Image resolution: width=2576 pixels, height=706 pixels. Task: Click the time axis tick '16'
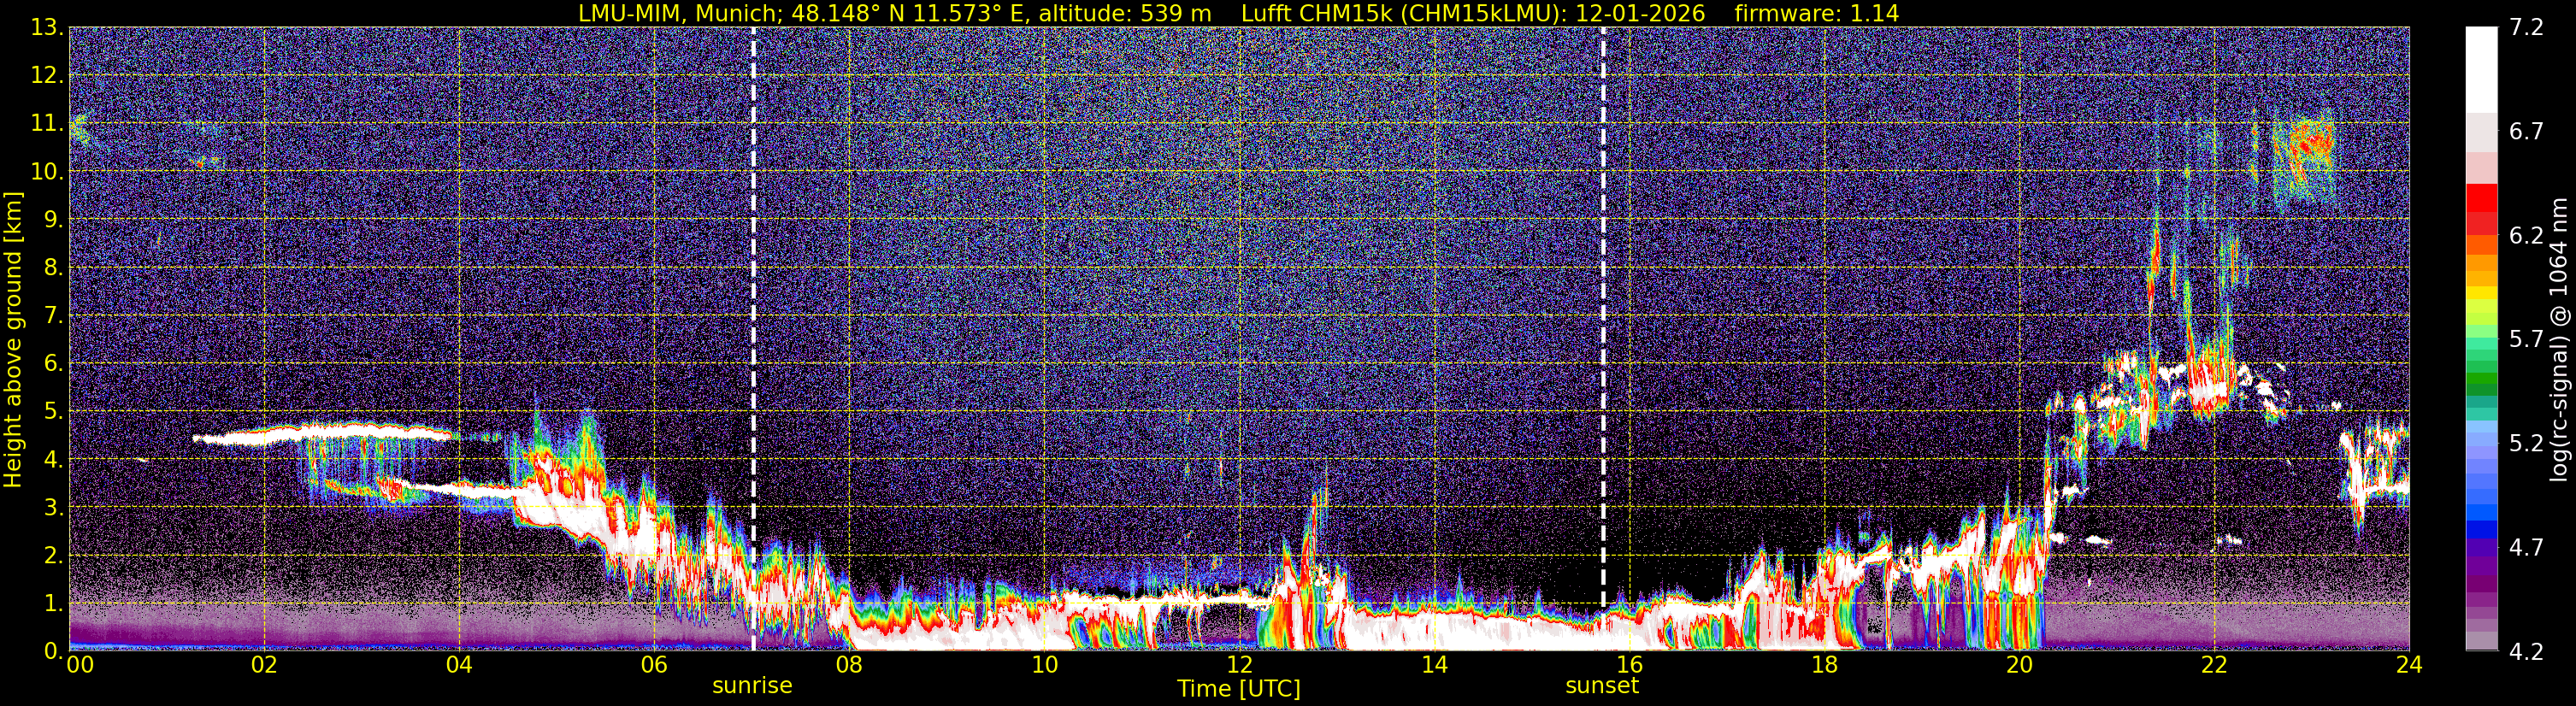(x=1629, y=666)
